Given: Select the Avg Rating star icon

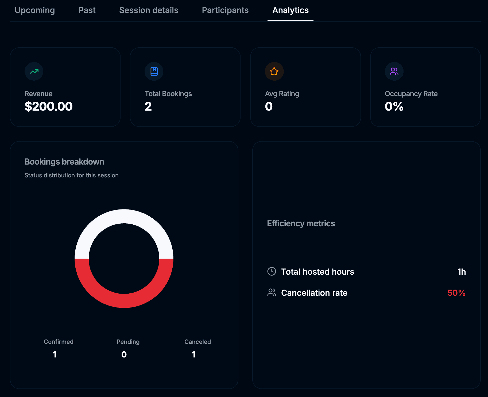Looking at the screenshot, I should (x=274, y=71).
